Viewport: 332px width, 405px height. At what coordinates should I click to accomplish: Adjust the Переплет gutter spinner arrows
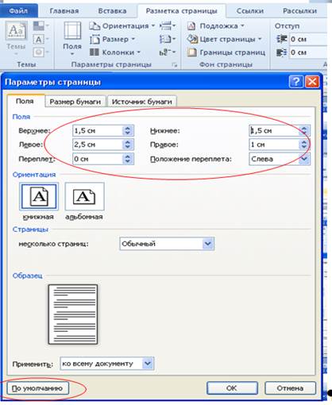[128, 159]
